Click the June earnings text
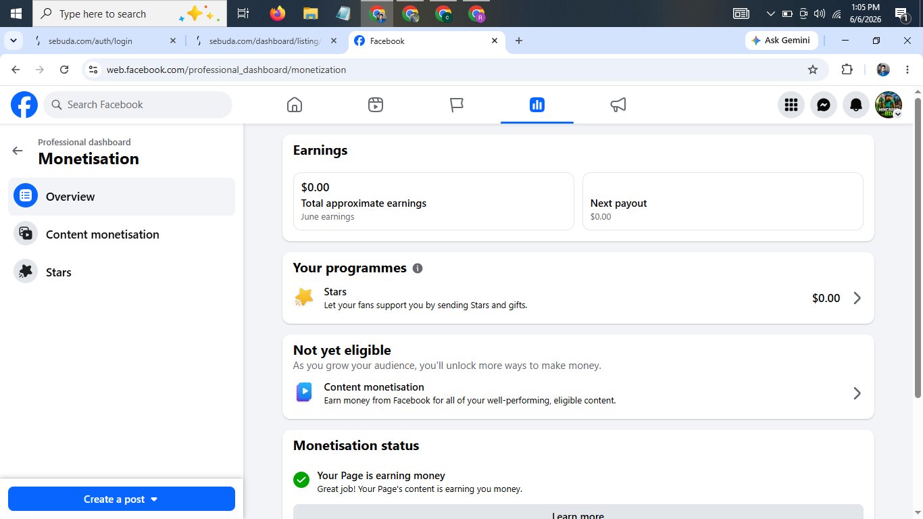Screen dimensions: 923x519 (328, 217)
